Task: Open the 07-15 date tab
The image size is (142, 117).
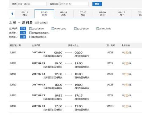Action: [83, 14]
